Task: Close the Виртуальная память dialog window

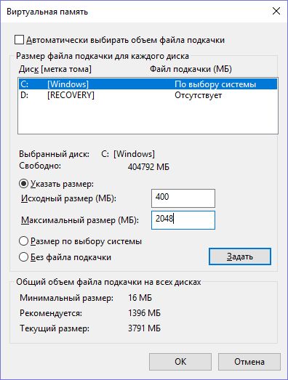Action: click(x=276, y=11)
